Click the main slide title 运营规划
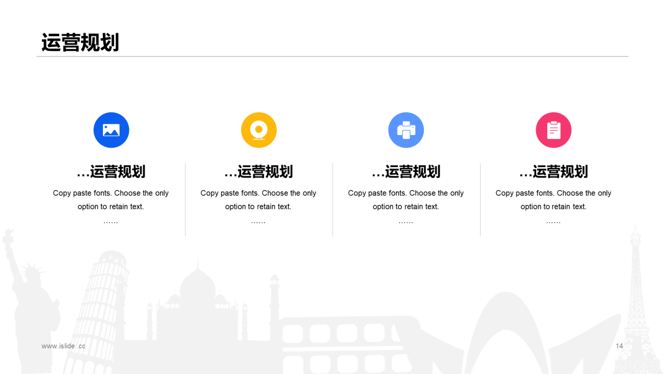665x374 pixels. point(81,43)
